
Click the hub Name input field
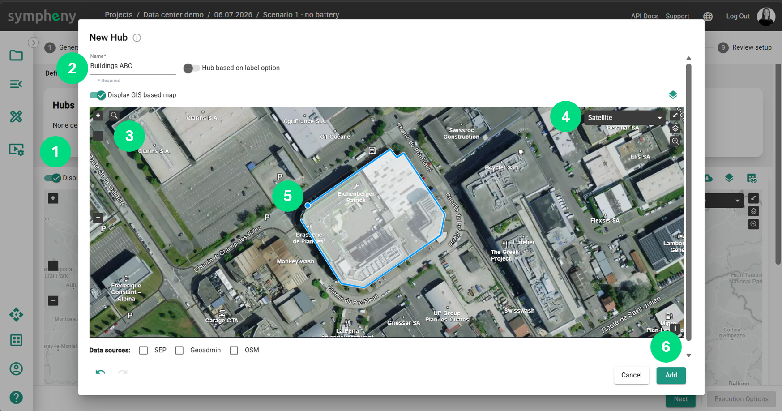(132, 66)
